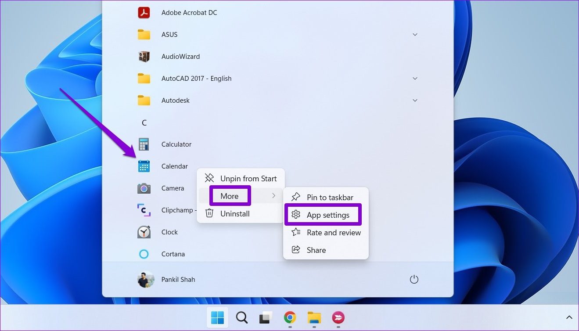Choose More in context menu

(x=241, y=196)
